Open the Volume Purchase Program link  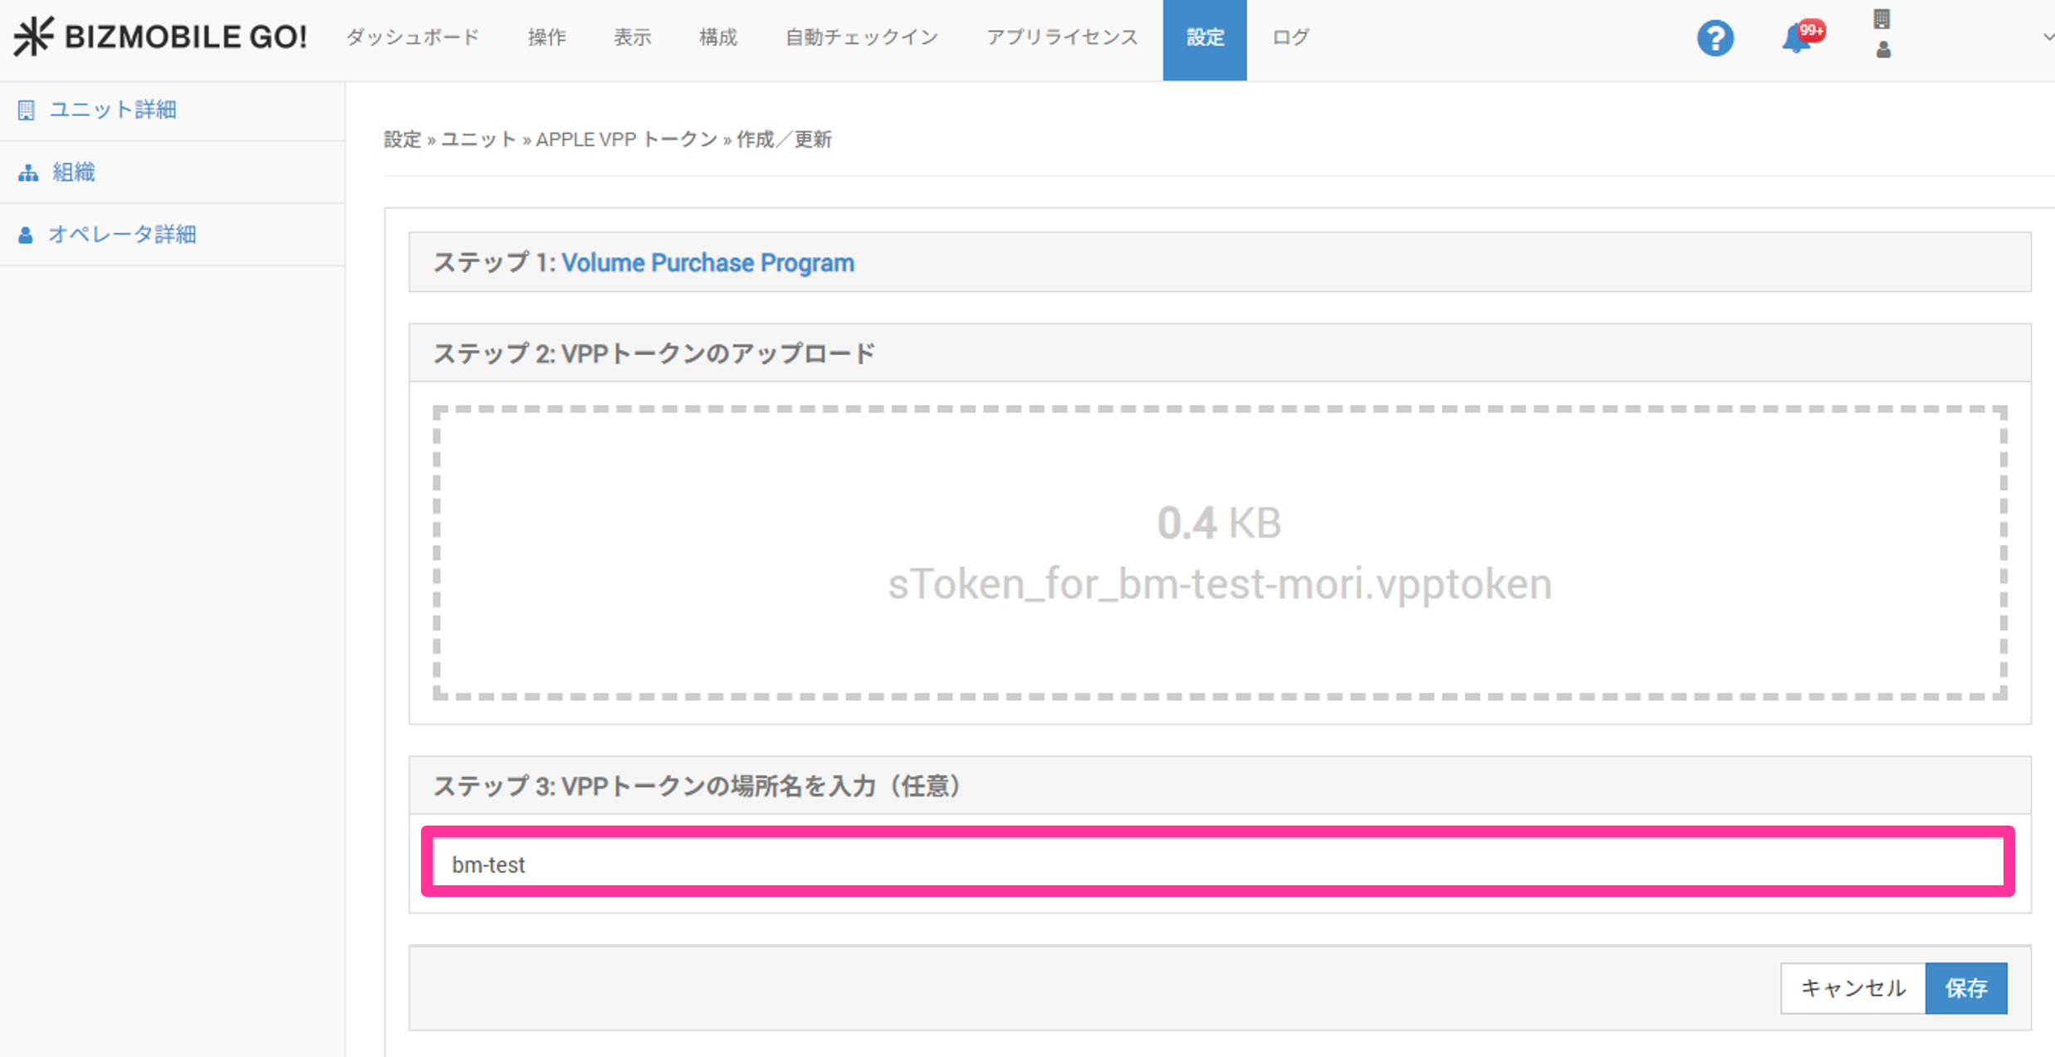point(707,263)
